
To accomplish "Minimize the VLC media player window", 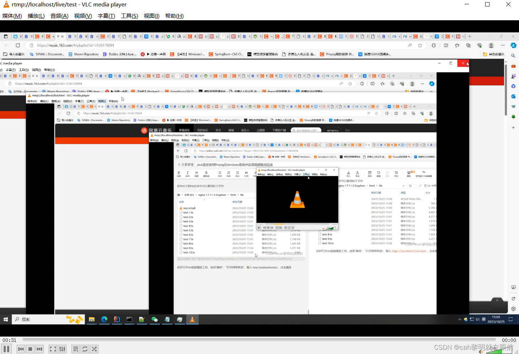I will coord(467,4).
